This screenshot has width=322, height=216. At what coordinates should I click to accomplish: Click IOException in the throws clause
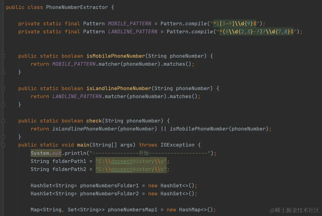(178, 145)
